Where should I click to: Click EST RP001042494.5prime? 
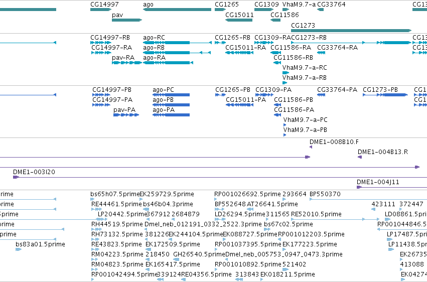point(124,274)
